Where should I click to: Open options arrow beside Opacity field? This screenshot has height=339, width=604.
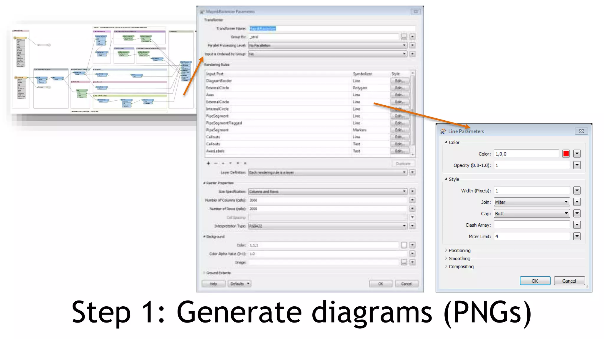click(x=577, y=165)
